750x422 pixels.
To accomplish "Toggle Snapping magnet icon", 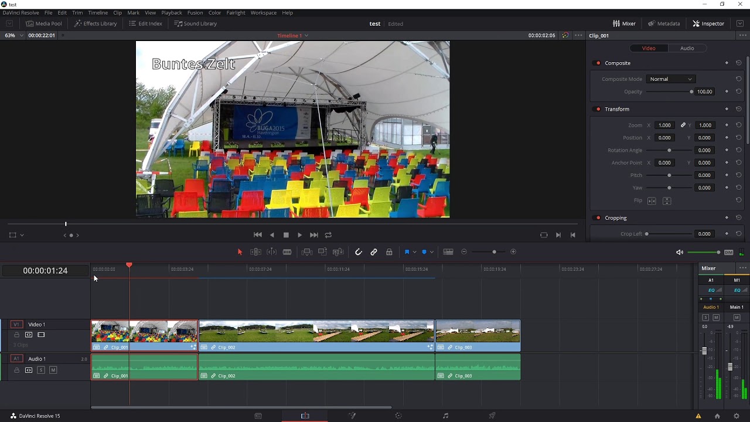I will tap(359, 252).
